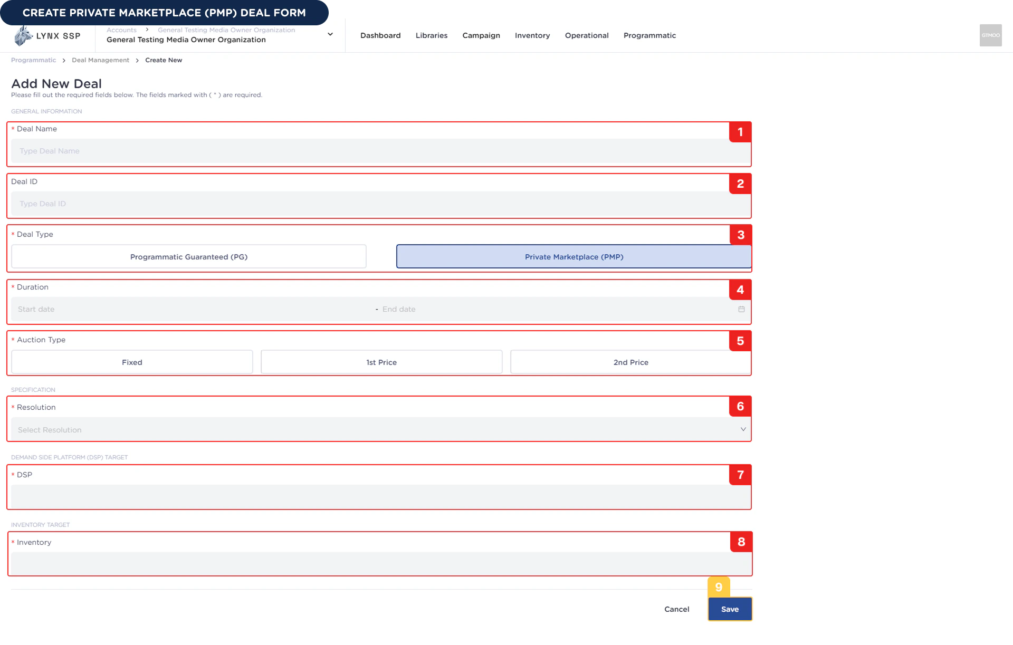Choose Fixed auction type
The image size is (1013, 645).
[131, 362]
